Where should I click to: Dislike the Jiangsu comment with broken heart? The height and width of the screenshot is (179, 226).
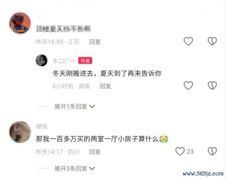click(x=212, y=41)
